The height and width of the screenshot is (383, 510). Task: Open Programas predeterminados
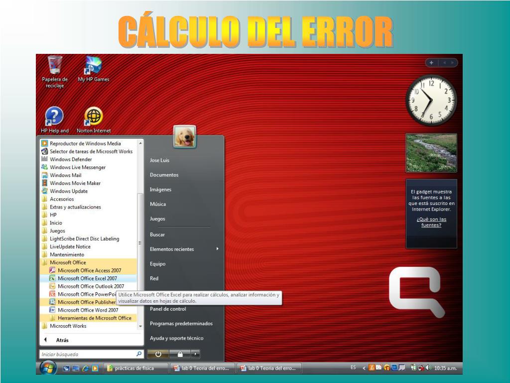coord(181,323)
